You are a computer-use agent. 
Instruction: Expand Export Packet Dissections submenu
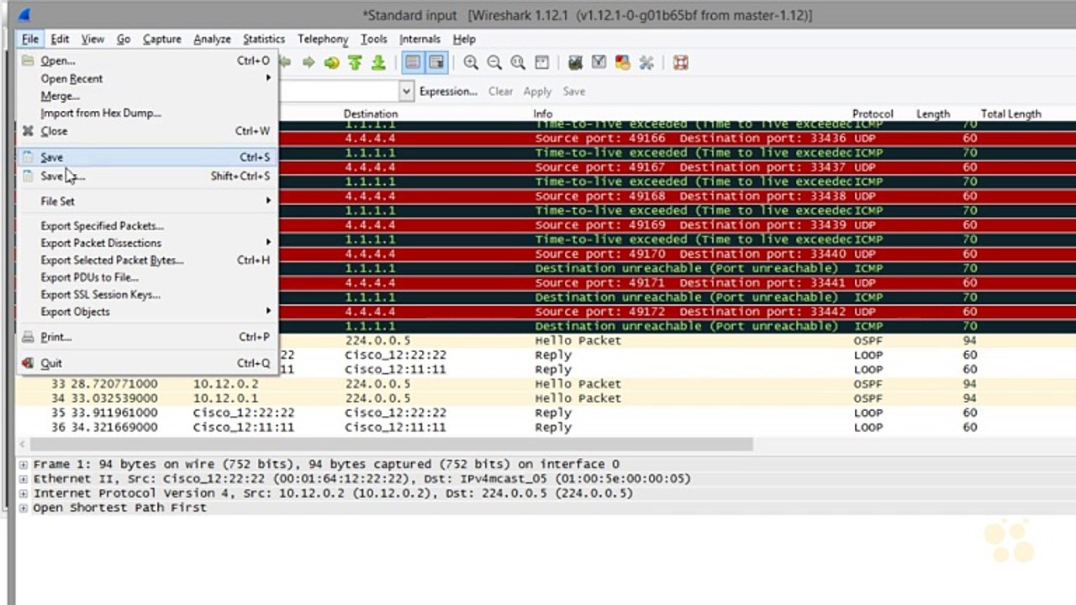click(x=146, y=243)
